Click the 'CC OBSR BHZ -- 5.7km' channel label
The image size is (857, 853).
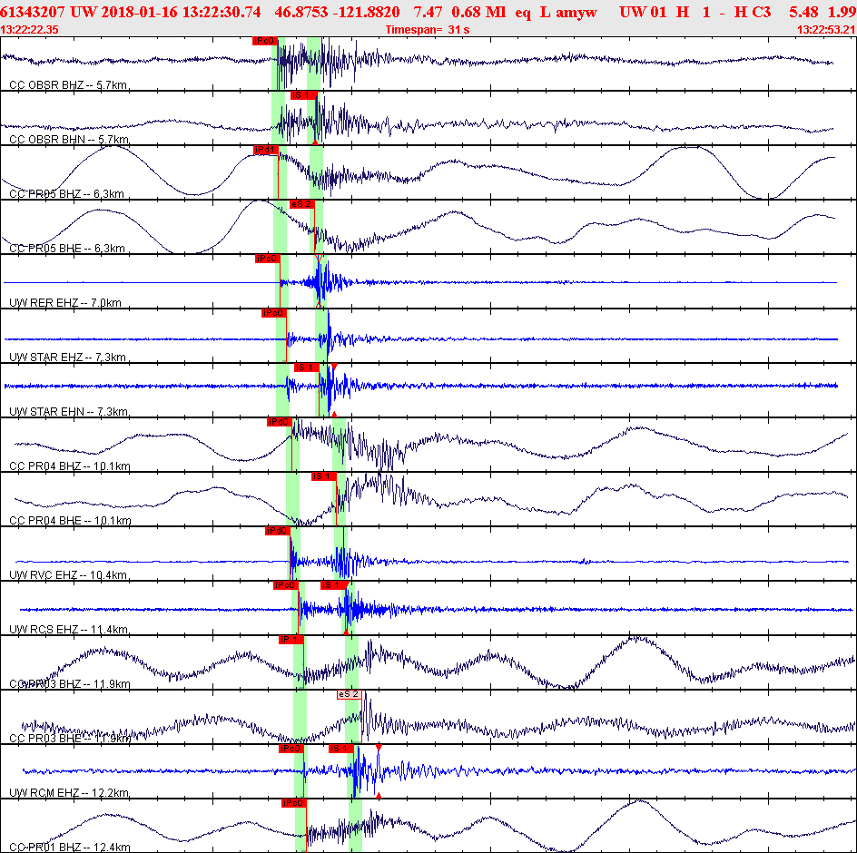pyautogui.click(x=68, y=84)
